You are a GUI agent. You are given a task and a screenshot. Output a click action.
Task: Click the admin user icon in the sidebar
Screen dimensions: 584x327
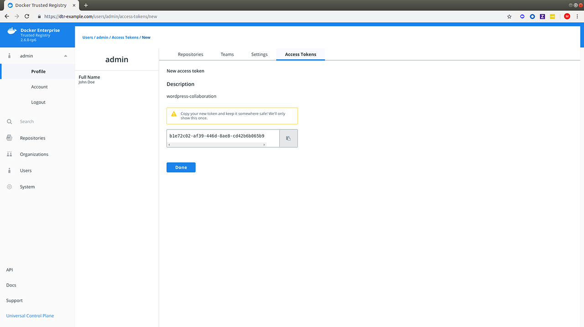9,56
